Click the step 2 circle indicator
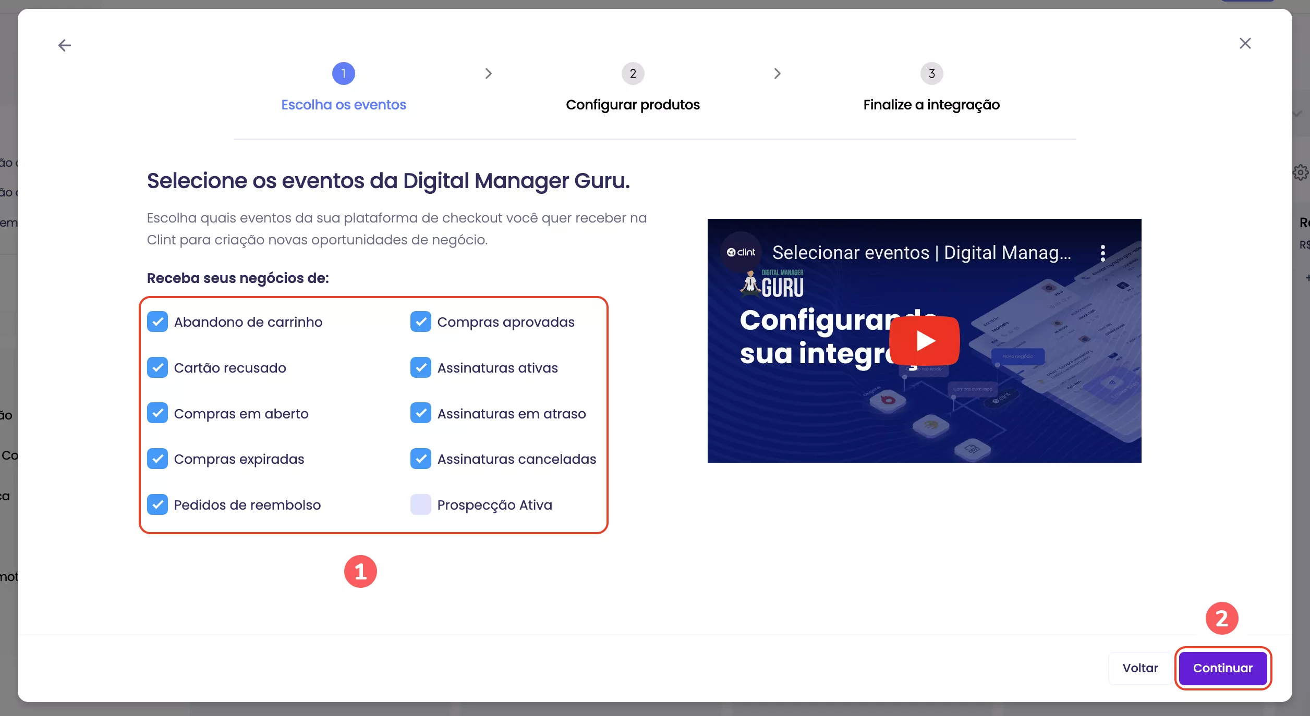The image size is (1310, 716). 633,73
